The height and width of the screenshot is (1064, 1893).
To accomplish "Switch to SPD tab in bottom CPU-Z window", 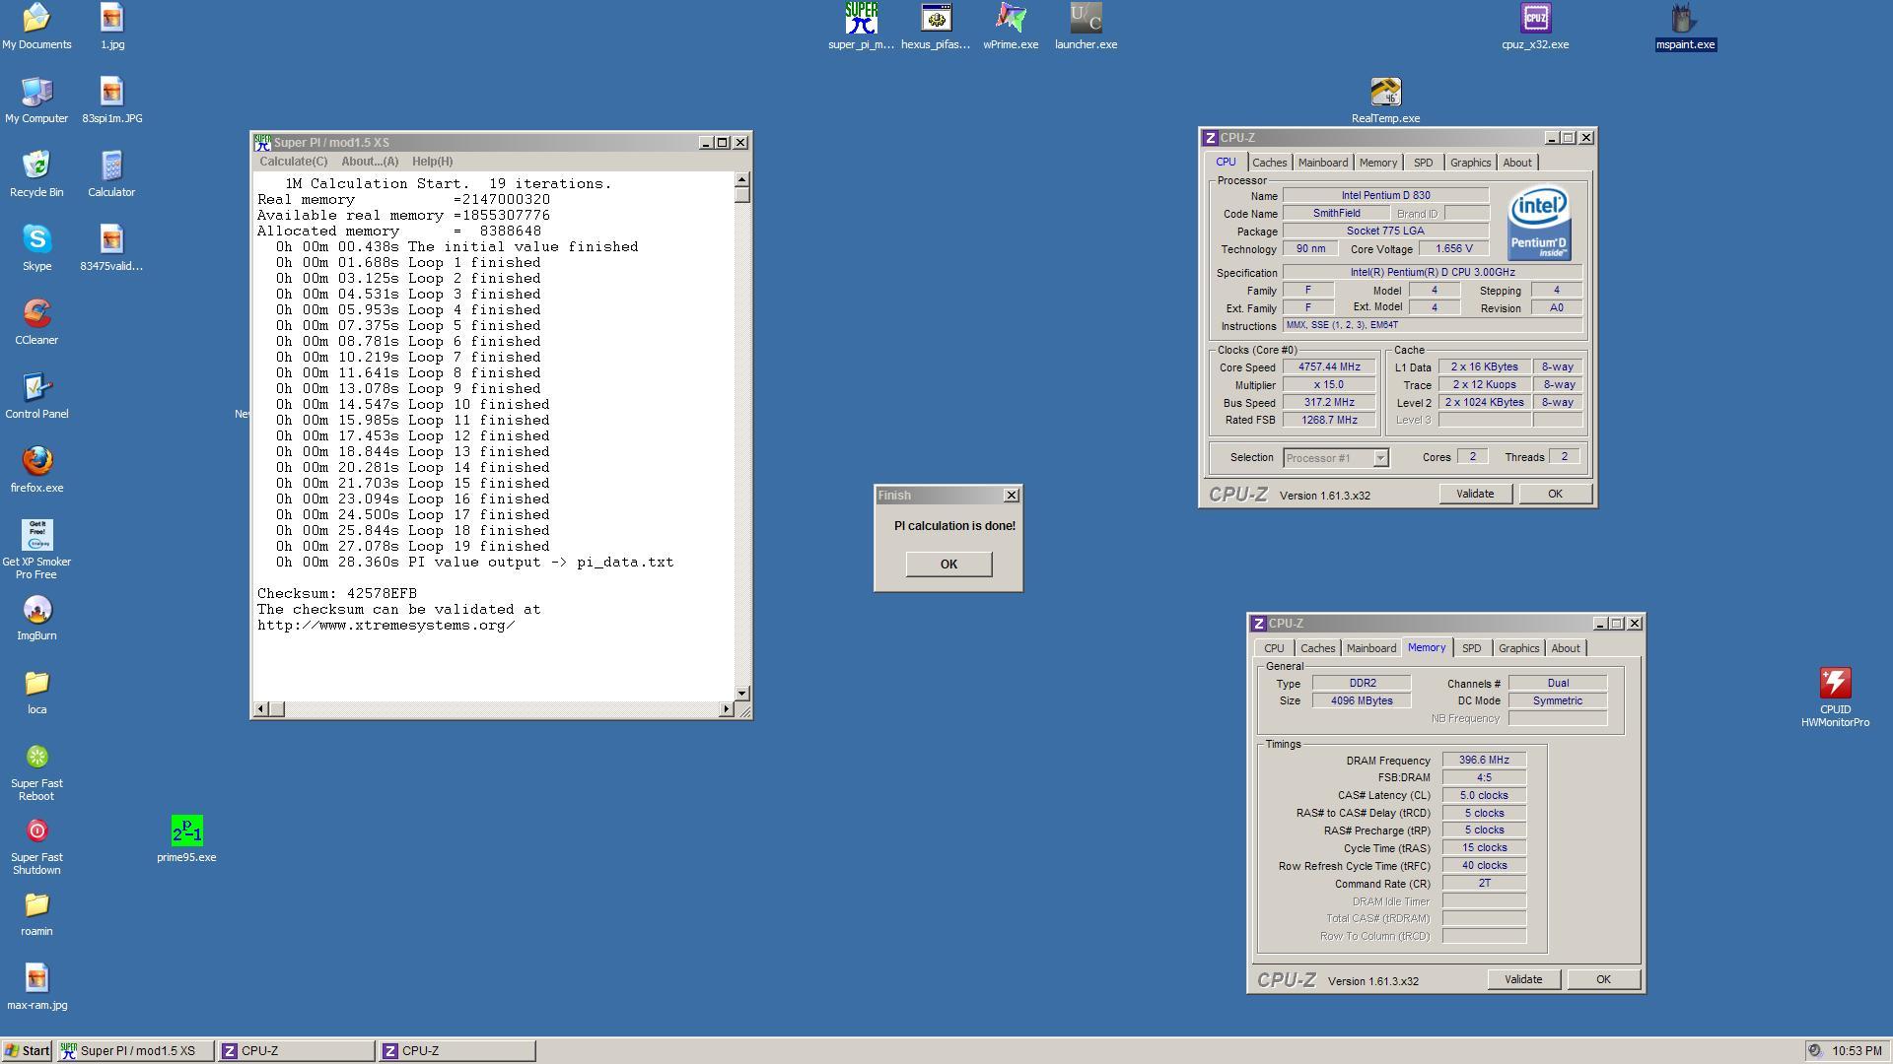I will (x=1471, y=648).
